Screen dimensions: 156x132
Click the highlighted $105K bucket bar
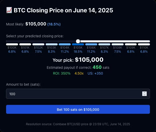(78, 45)
